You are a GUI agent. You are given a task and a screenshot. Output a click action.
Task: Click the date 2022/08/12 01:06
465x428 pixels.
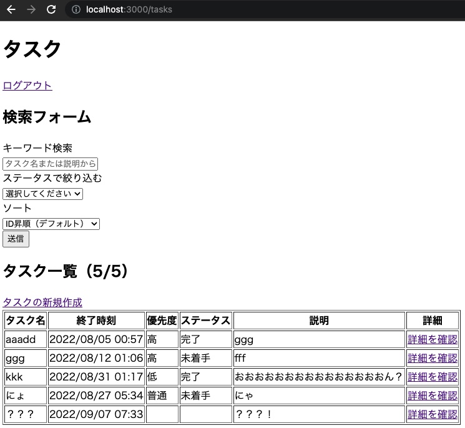coord(96,358)
